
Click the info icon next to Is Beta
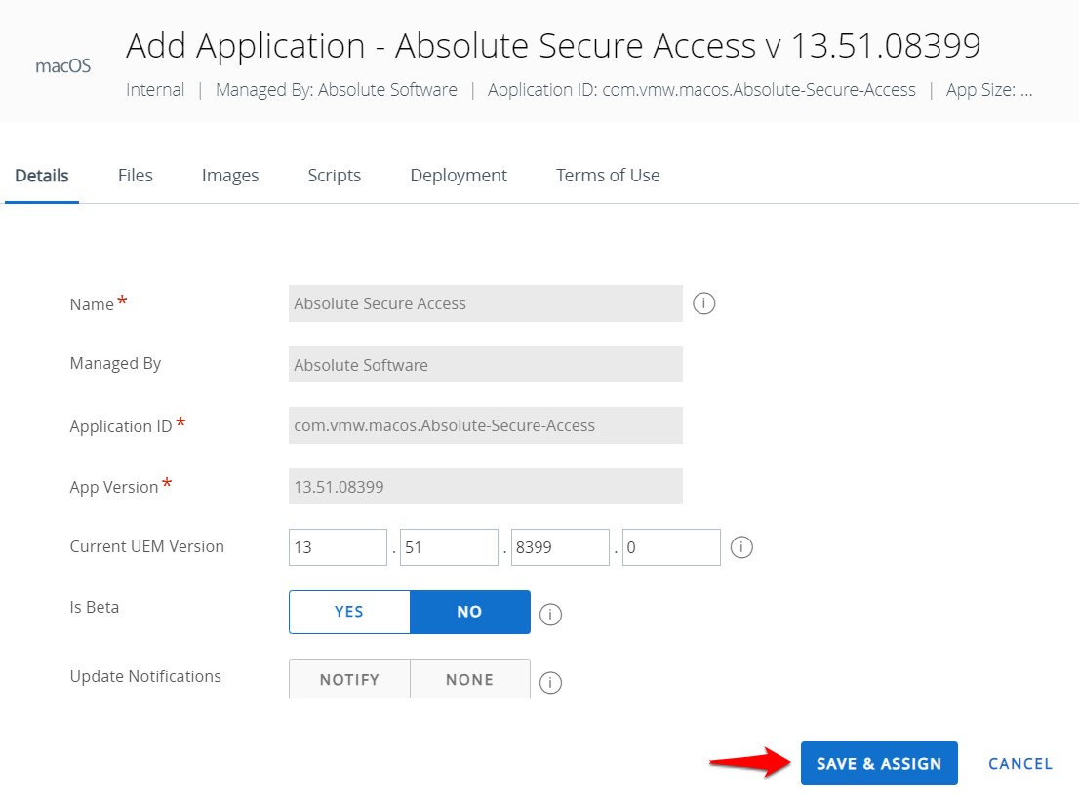click(551, 615)
